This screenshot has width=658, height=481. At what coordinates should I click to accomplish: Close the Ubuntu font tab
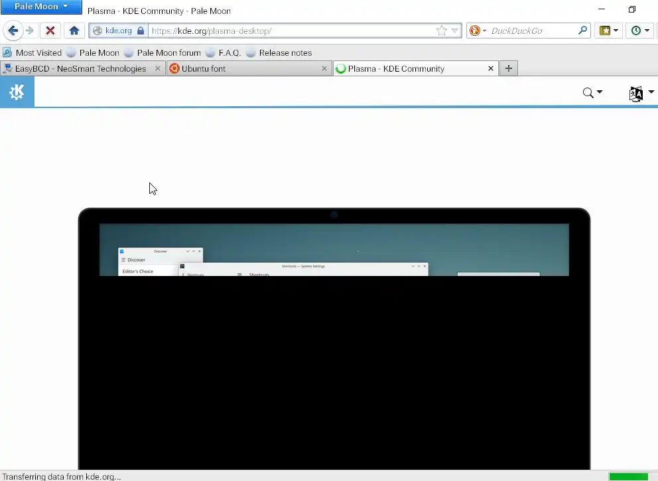[x=324, y=68]
